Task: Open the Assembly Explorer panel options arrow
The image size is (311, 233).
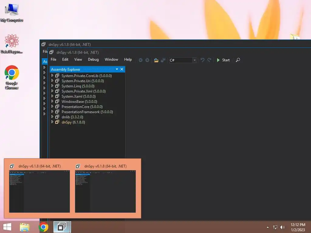Action: click(117, 69)
